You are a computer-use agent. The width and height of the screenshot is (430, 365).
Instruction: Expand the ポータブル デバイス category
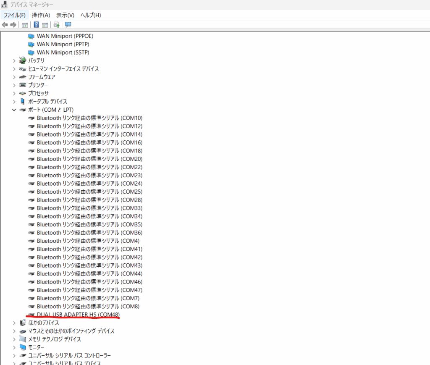click(14, 102)
